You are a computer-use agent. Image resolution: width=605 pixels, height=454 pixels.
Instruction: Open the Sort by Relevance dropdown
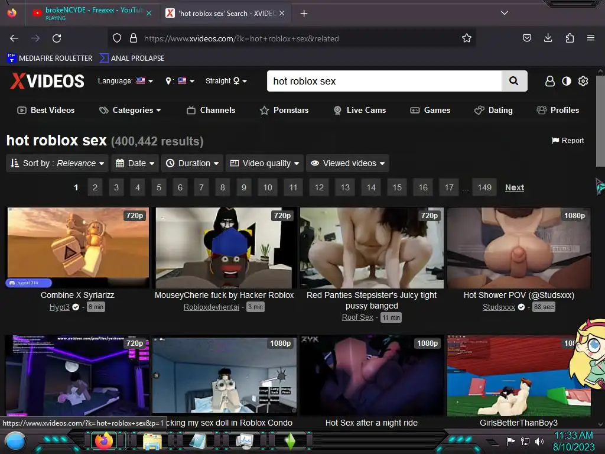click(x=57, y=163)
